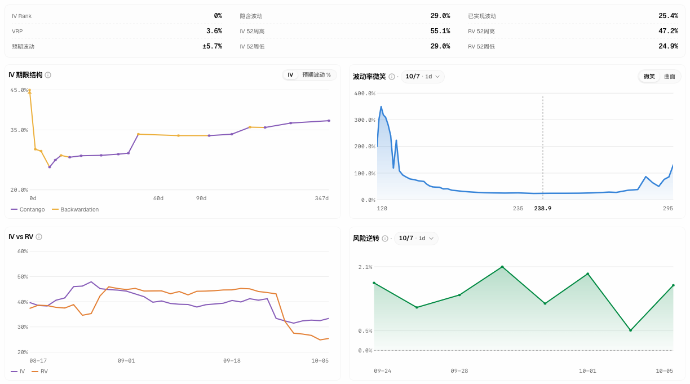The image size is (690, 384).
Task: Click the 295 strike label on smile chart
Action: (668, 209)
